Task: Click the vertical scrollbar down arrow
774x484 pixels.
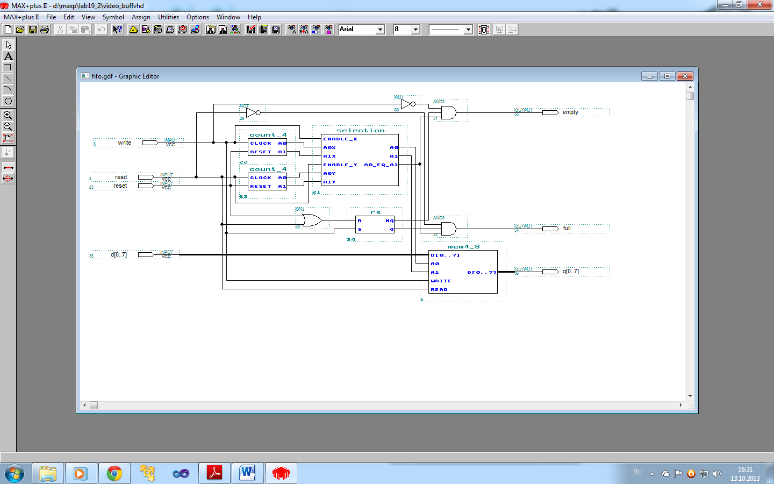Action: click(x=690, y=396)
